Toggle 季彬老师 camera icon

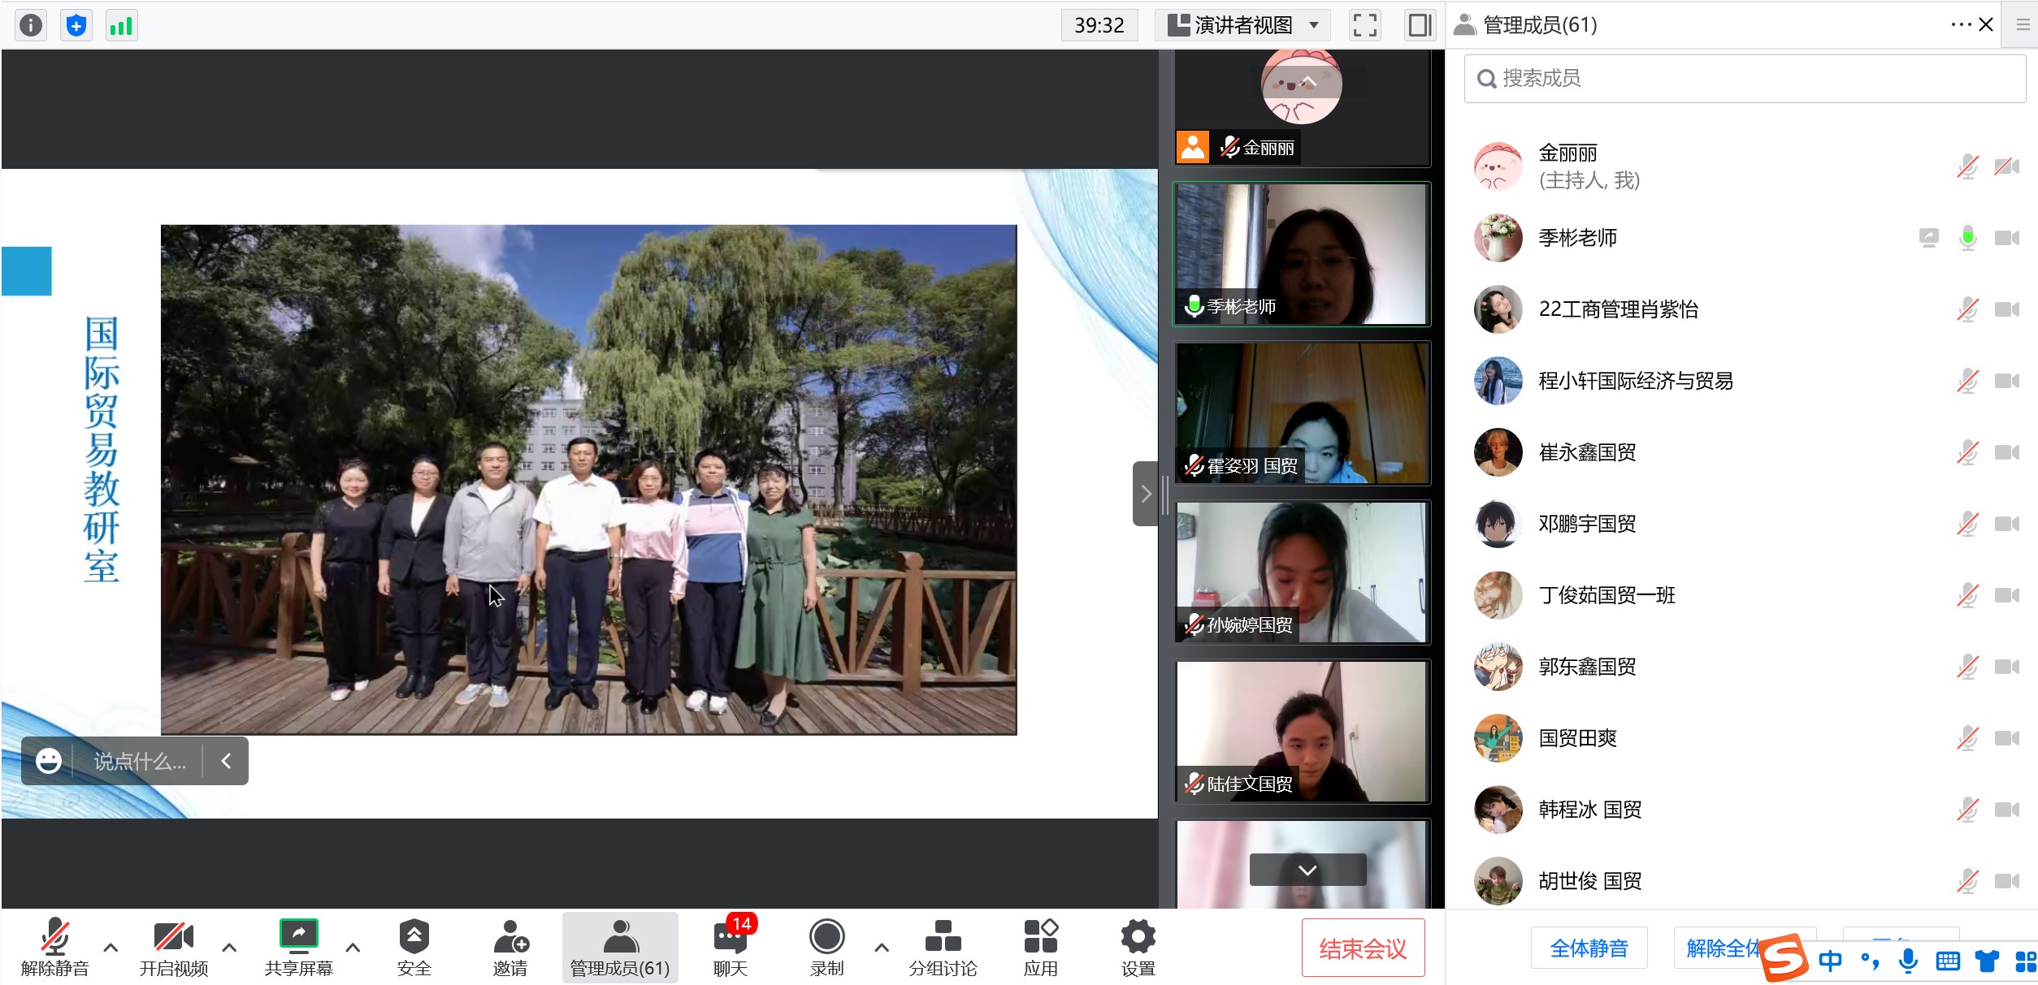point(2006,238)
